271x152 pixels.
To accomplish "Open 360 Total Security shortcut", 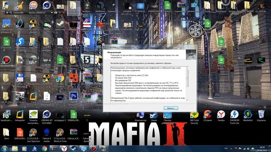I will coord(194,117).
